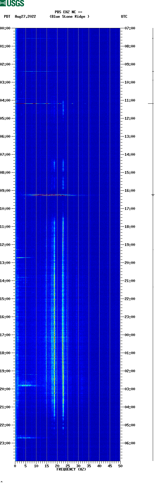Click the 11:00 UTC time label

(130, 100)
